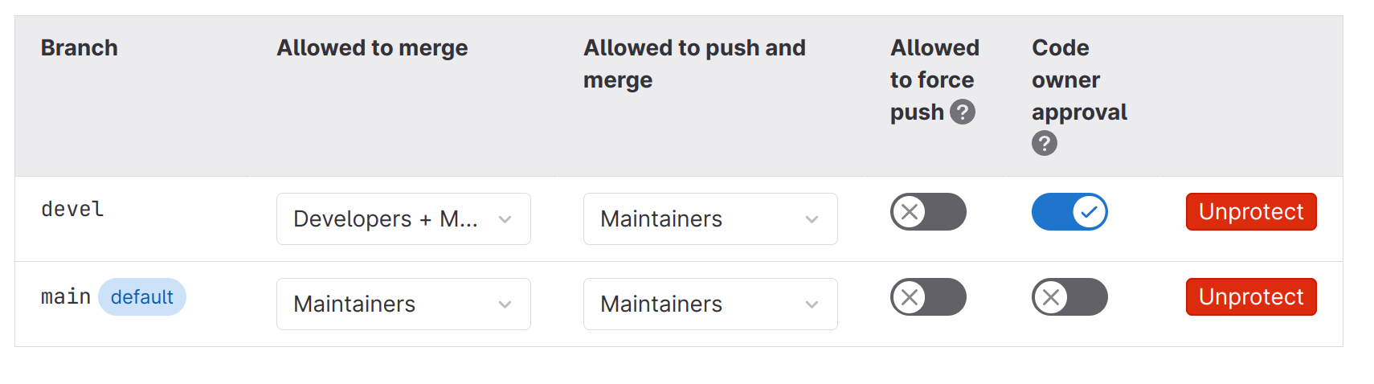Click the devel branch name
This screenshot has height=384, width=1374.
point(72,210)
